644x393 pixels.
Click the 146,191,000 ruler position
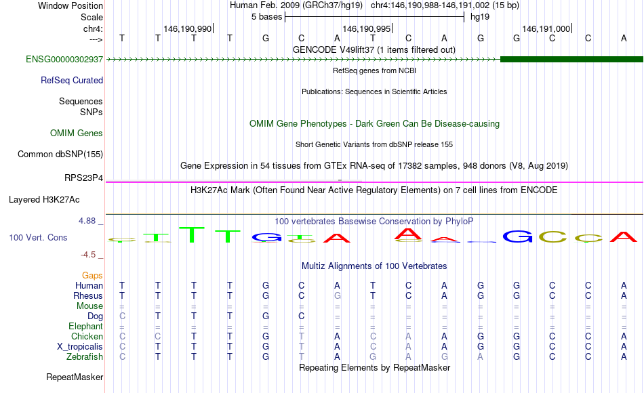point(546,28)
